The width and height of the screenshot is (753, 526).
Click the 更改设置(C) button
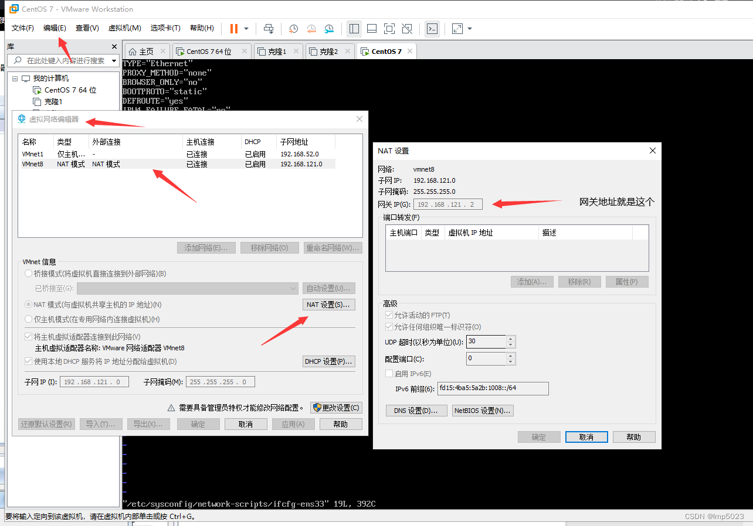coord(335,408)
